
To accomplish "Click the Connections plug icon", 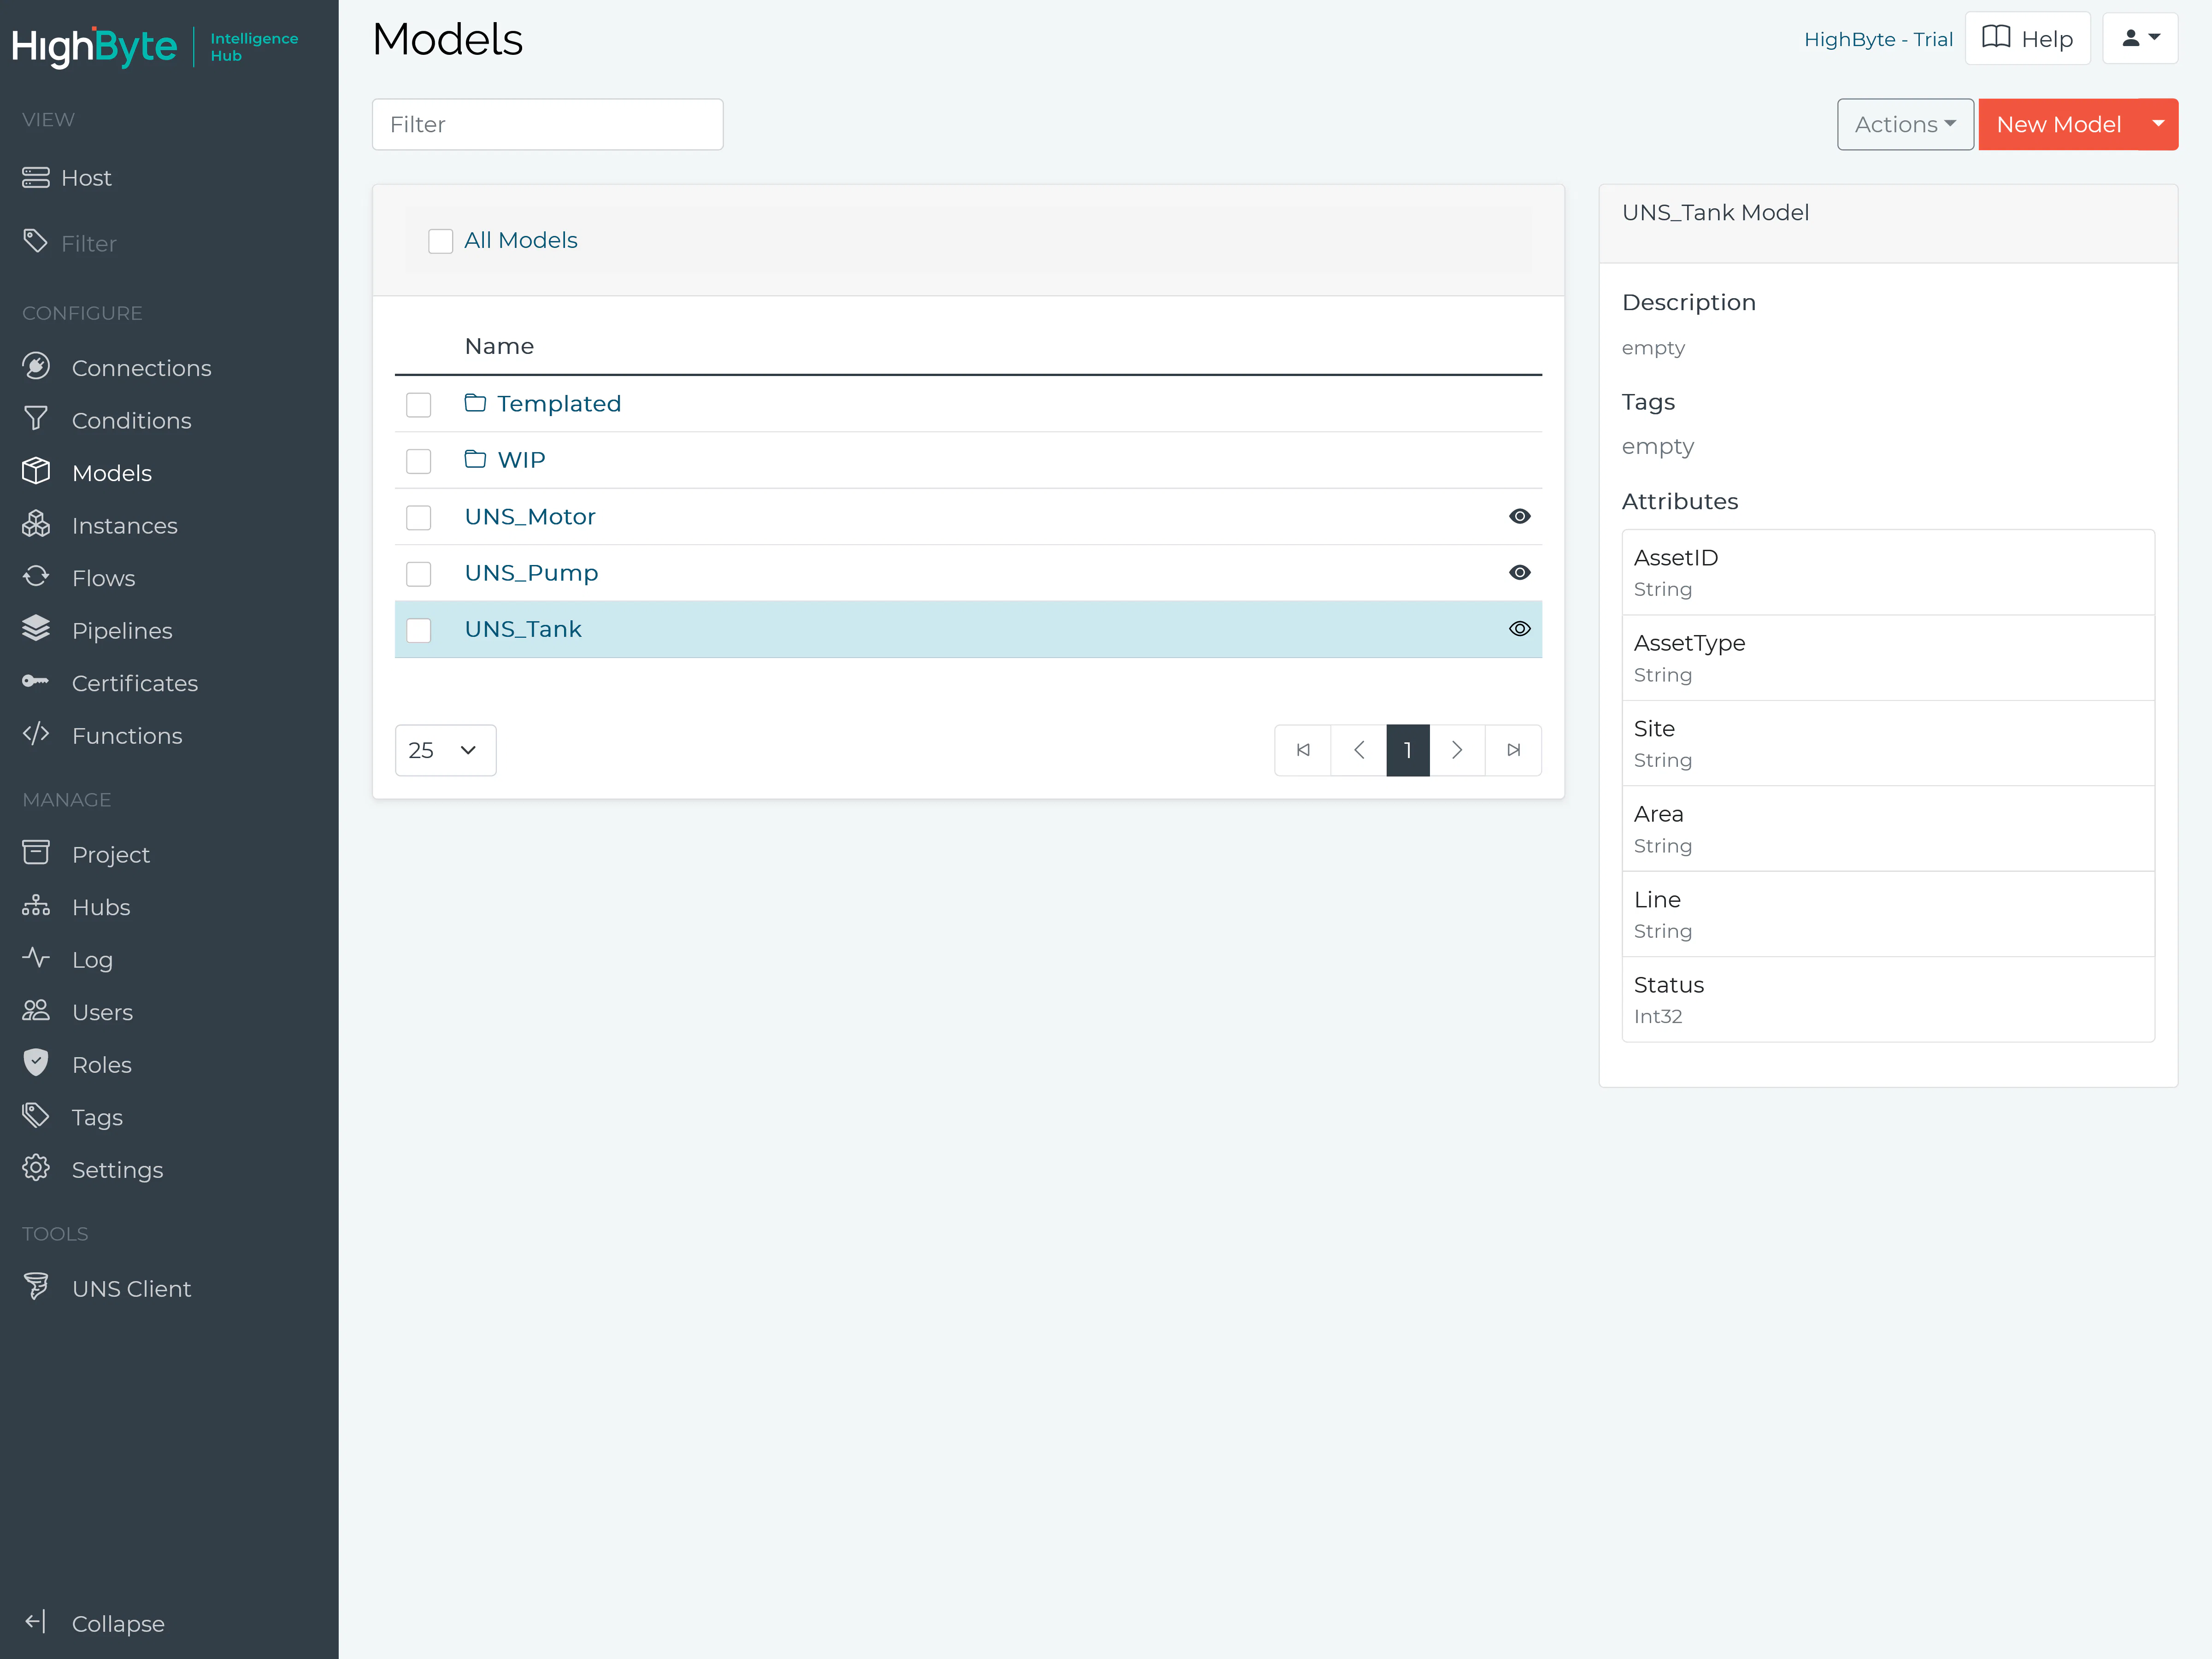I will [36, 367].
